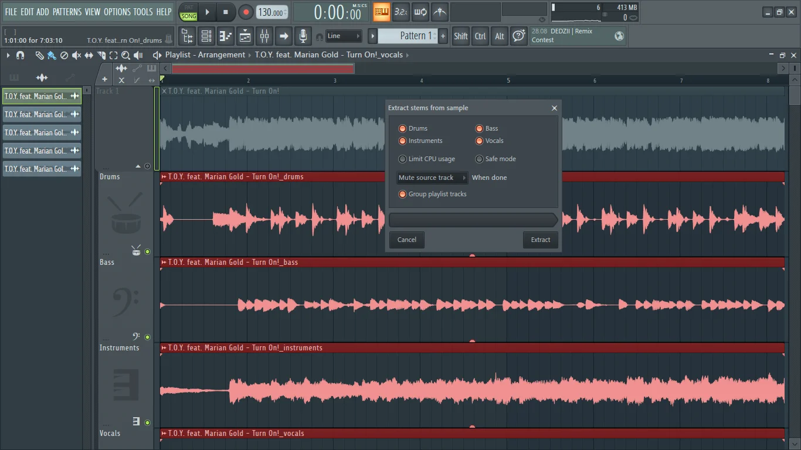Click the Ctrl key button

tap(480, 36)
